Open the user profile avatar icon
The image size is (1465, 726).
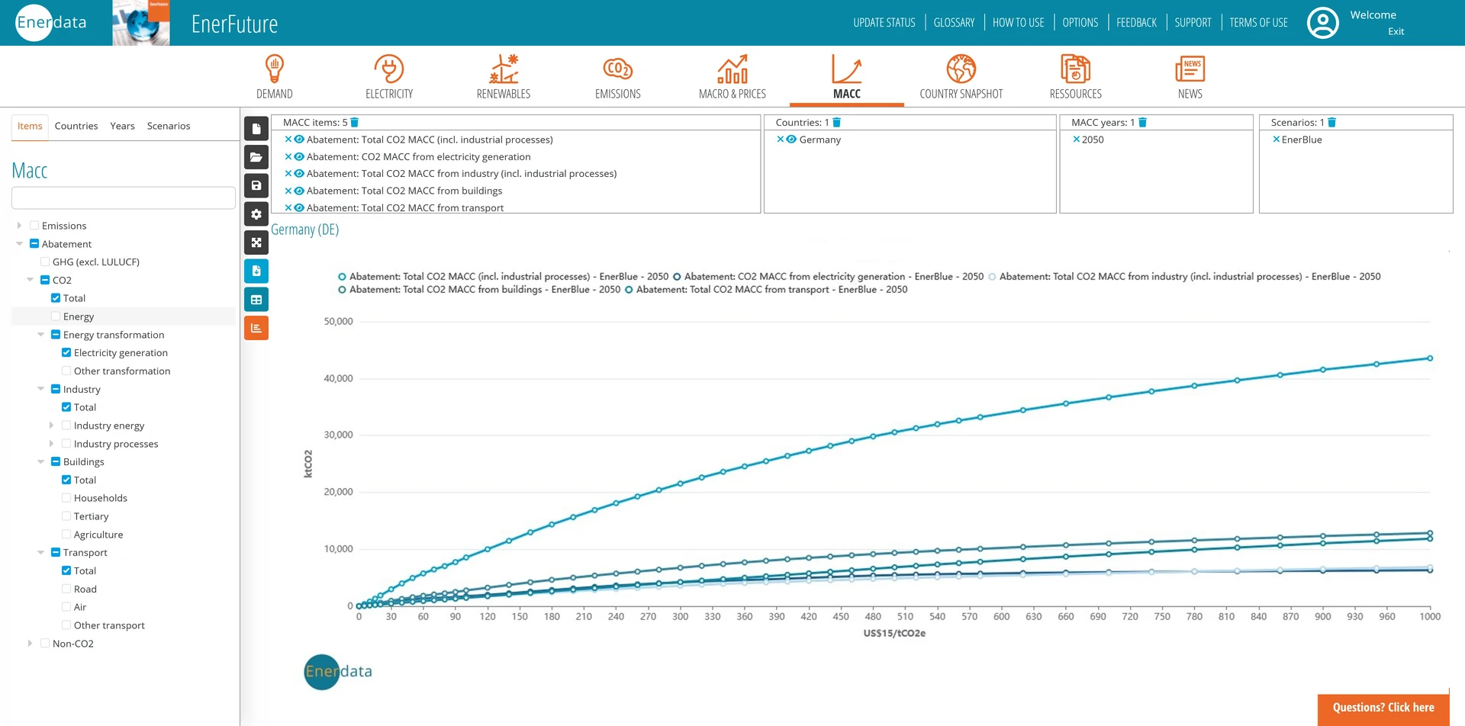click(1322, 23)
